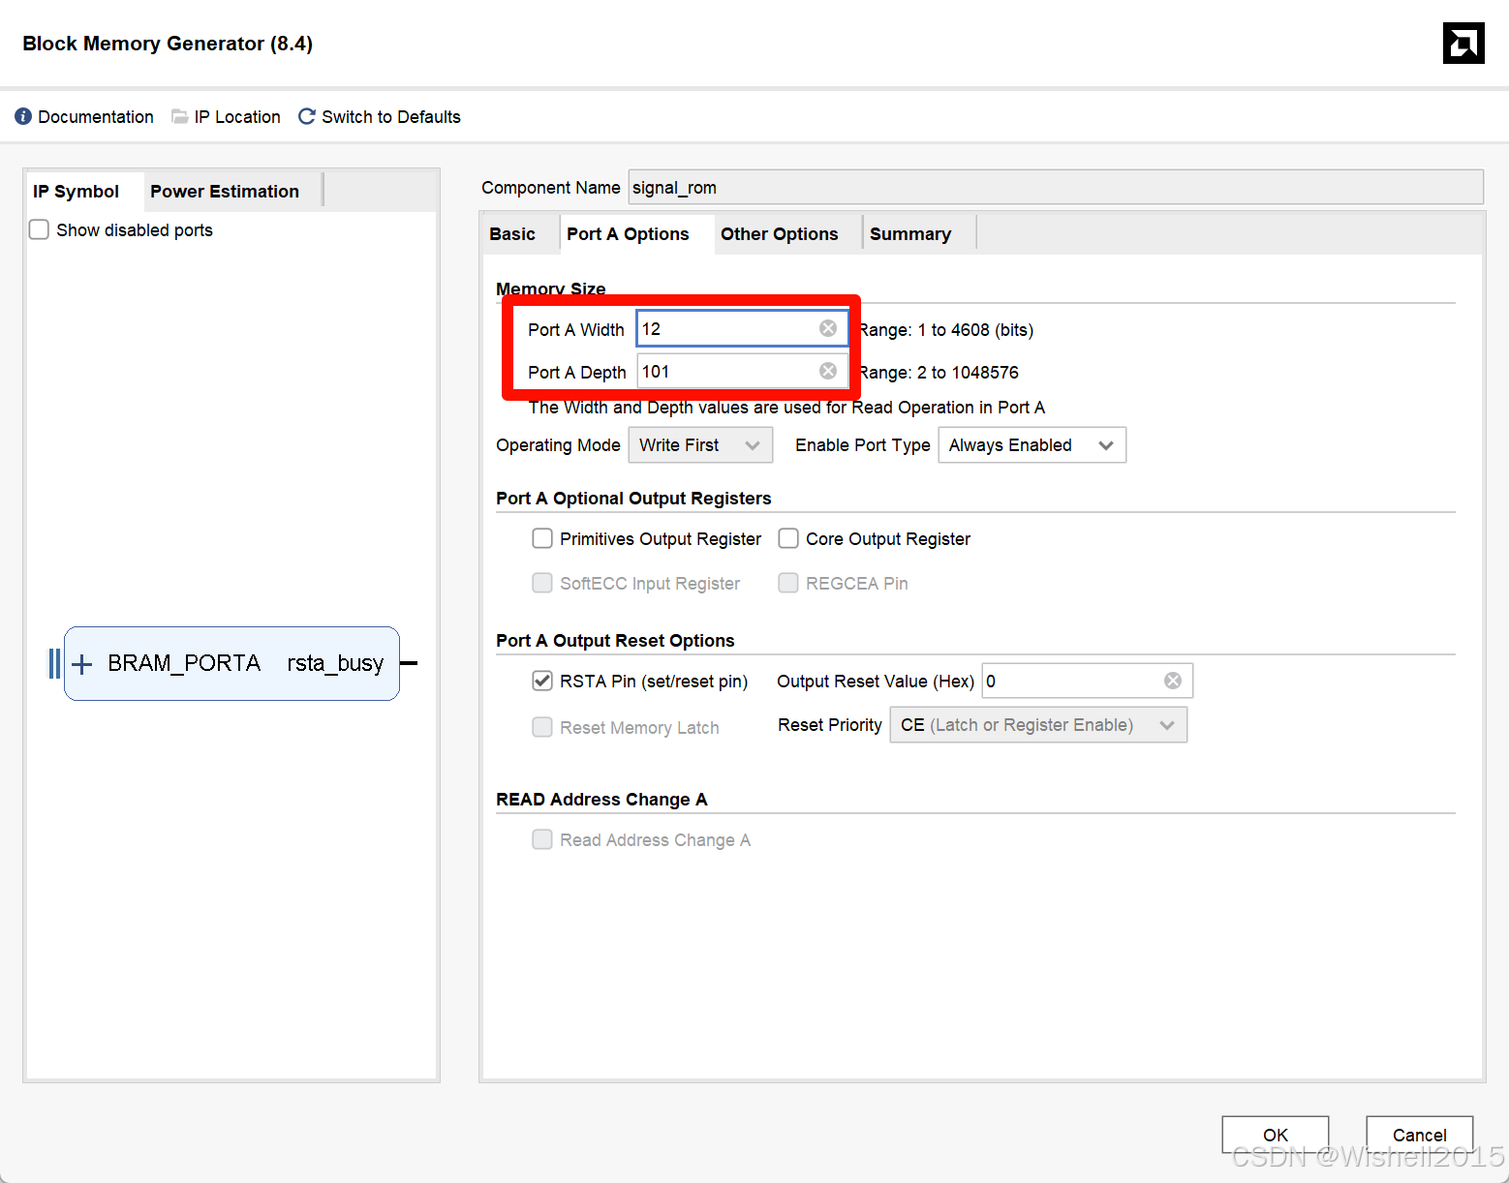The image size is (1509, 1183).
Task: Click Port A Output Reset Options heading
Action: (x=615, y=641)
